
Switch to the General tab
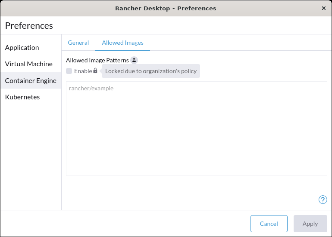coord(78,43)
